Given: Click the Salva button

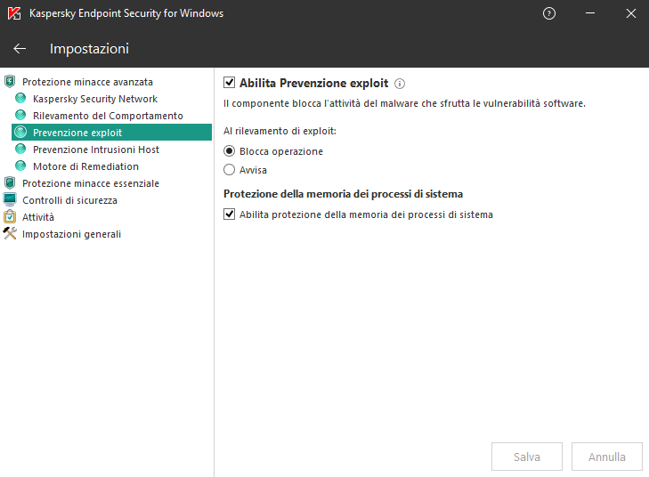Looking at the screenshot, I should point(526,457).
